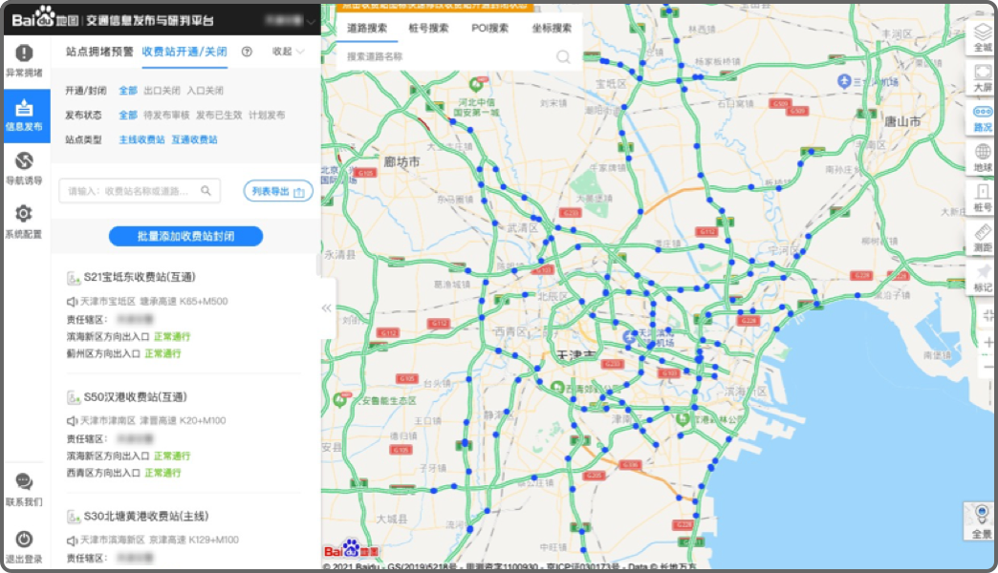The height and width of the screenshot is (573, 998).
Task: Collapse filters using 收起 chevron
Action: click(289, 52)
